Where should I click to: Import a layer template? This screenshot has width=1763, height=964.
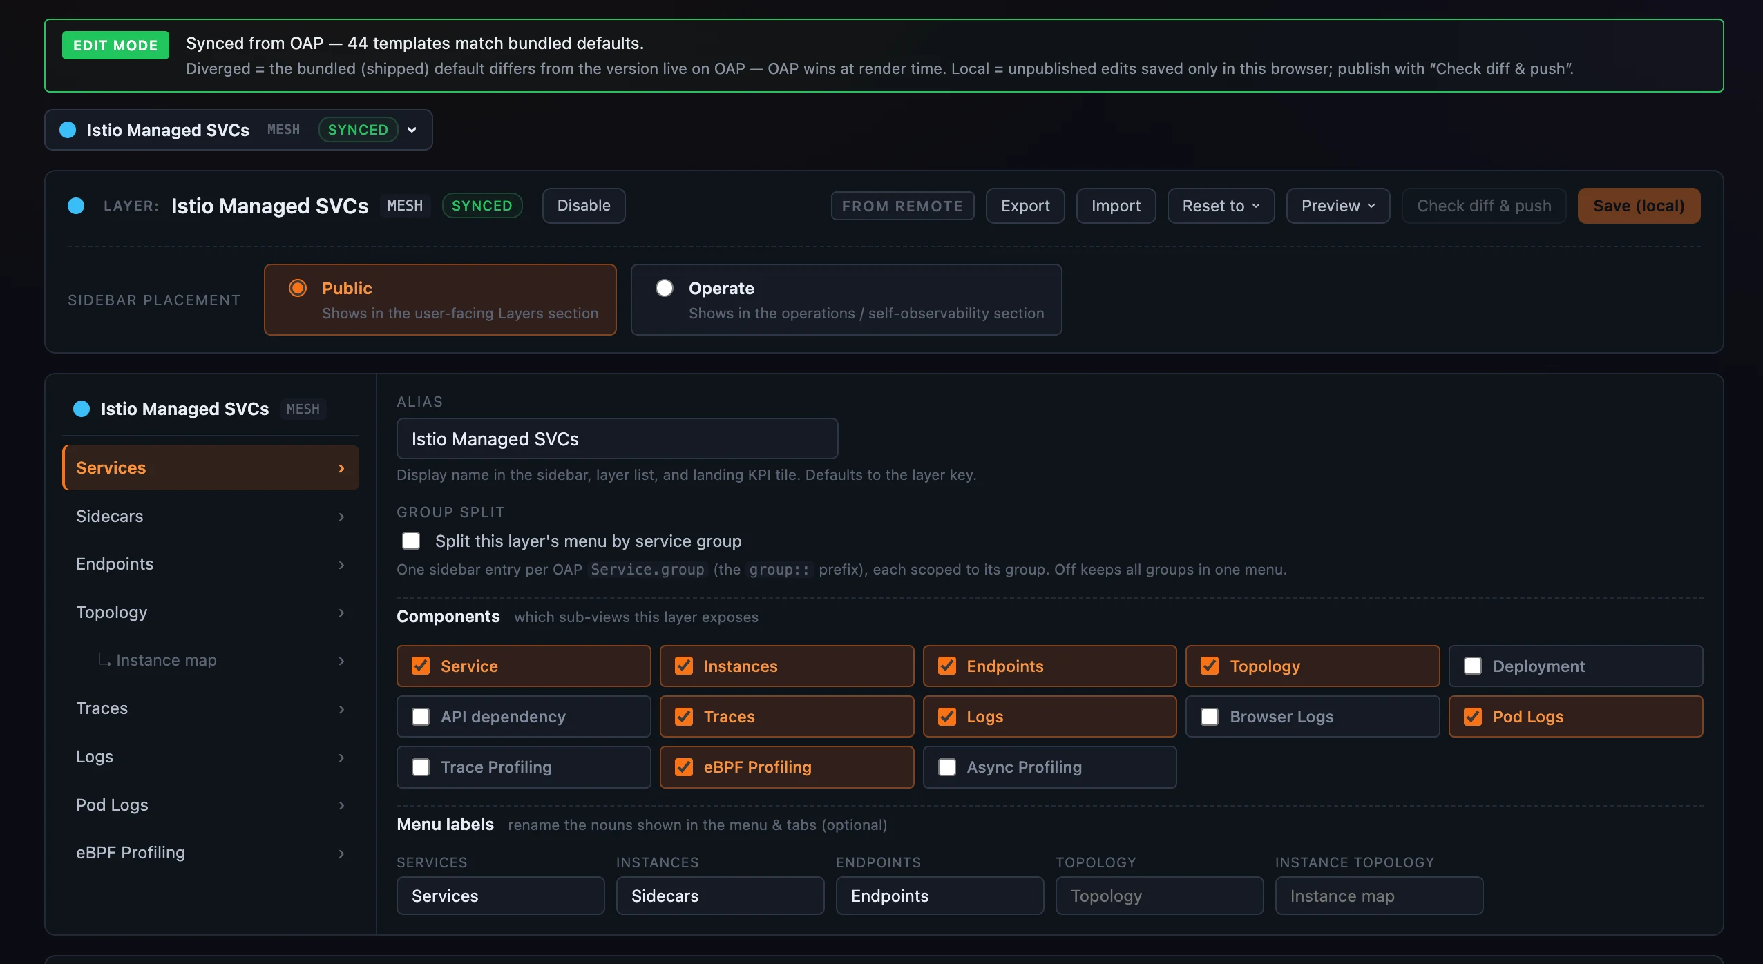(x=1116, y=206)
